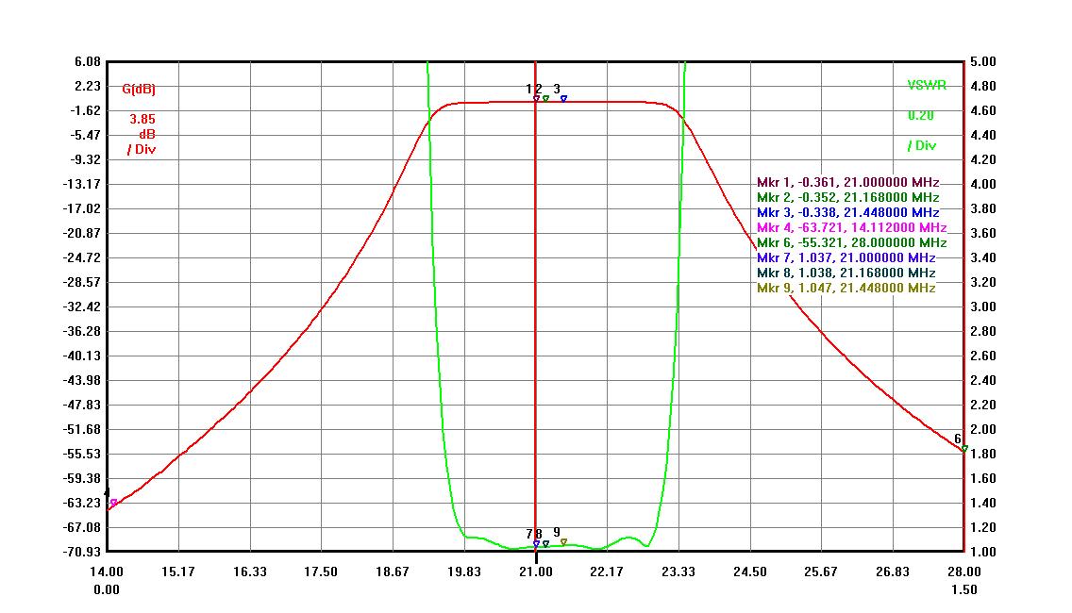Select the Mkr 8 readout showing 1.038
The image size is (1072, 613).
pos(846,273)
